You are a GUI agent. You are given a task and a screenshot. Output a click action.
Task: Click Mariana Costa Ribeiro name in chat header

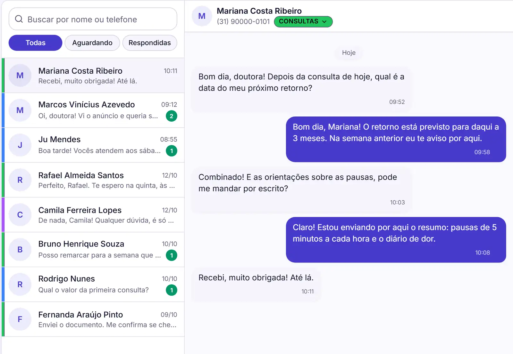point(259,11)
